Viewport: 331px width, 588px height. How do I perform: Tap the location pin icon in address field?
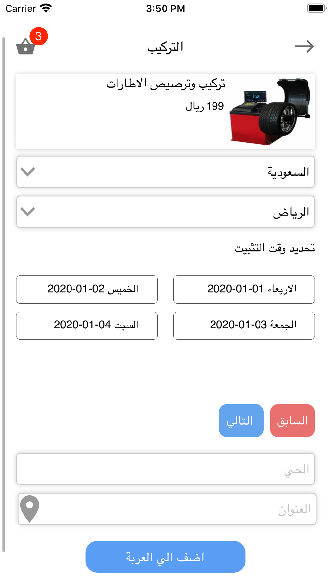click(29, 509)
